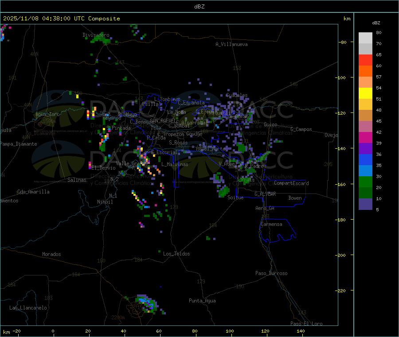Click the 100 km horizontal axis label
The width and height of the screenshot is (399, 337).
coord(230,331)
